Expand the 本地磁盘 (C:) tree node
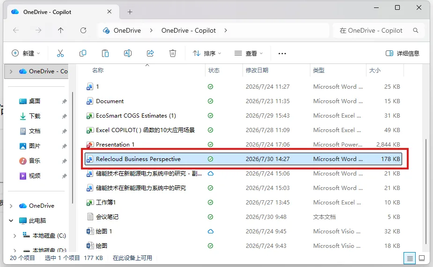 (15, 236)
